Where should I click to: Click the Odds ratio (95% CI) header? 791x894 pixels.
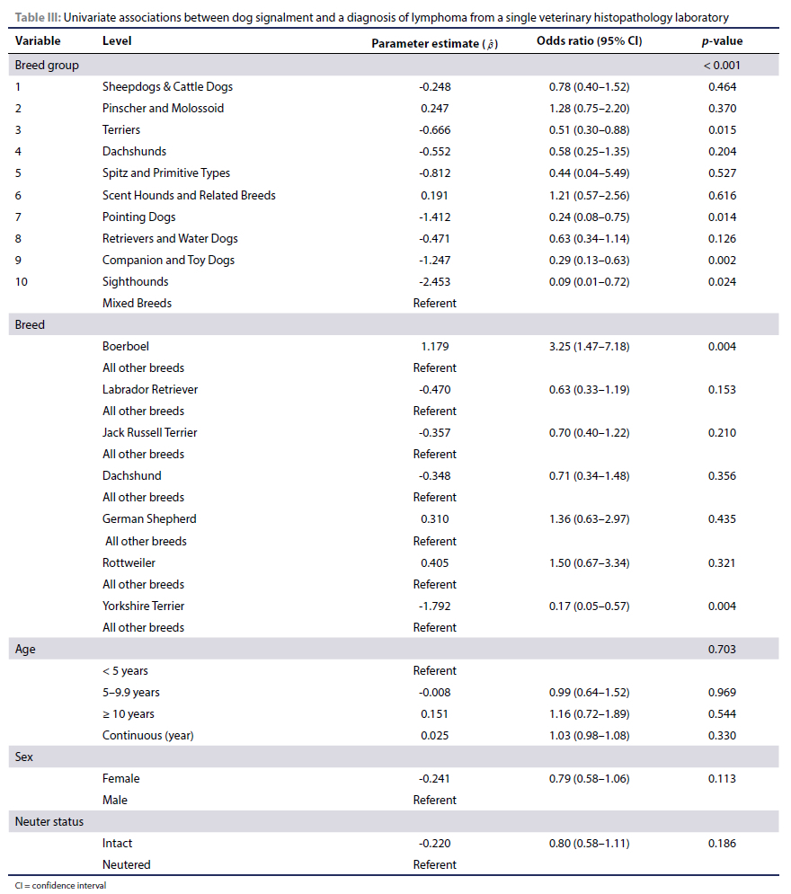coord(589,41)
